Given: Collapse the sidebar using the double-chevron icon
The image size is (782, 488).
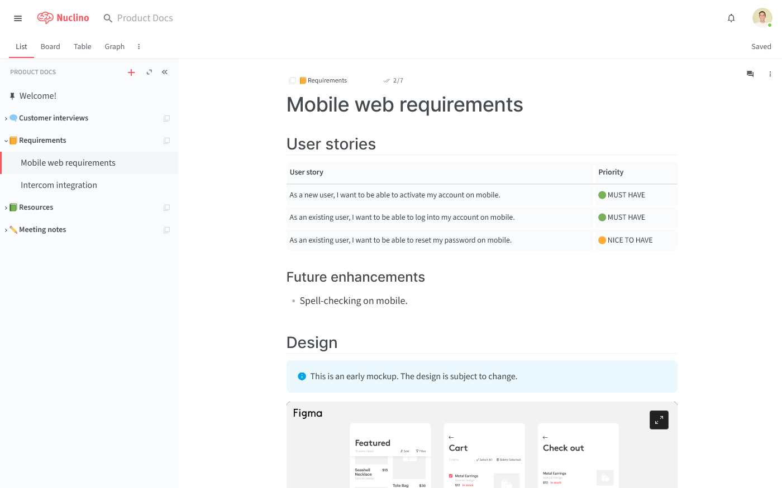Looking at the screenshot, I should [164, 72].
